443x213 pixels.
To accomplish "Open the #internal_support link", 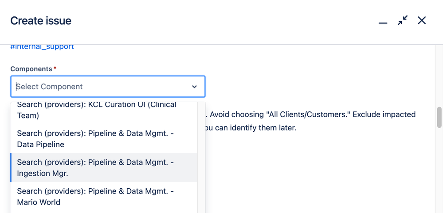I will (42, 47).
